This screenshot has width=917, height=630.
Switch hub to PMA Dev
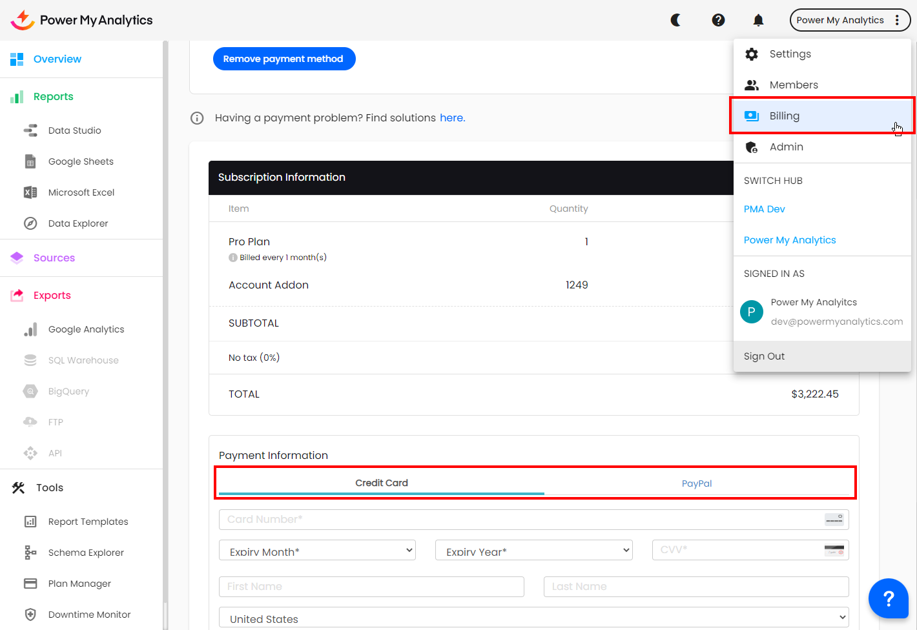tap(764, 209)
